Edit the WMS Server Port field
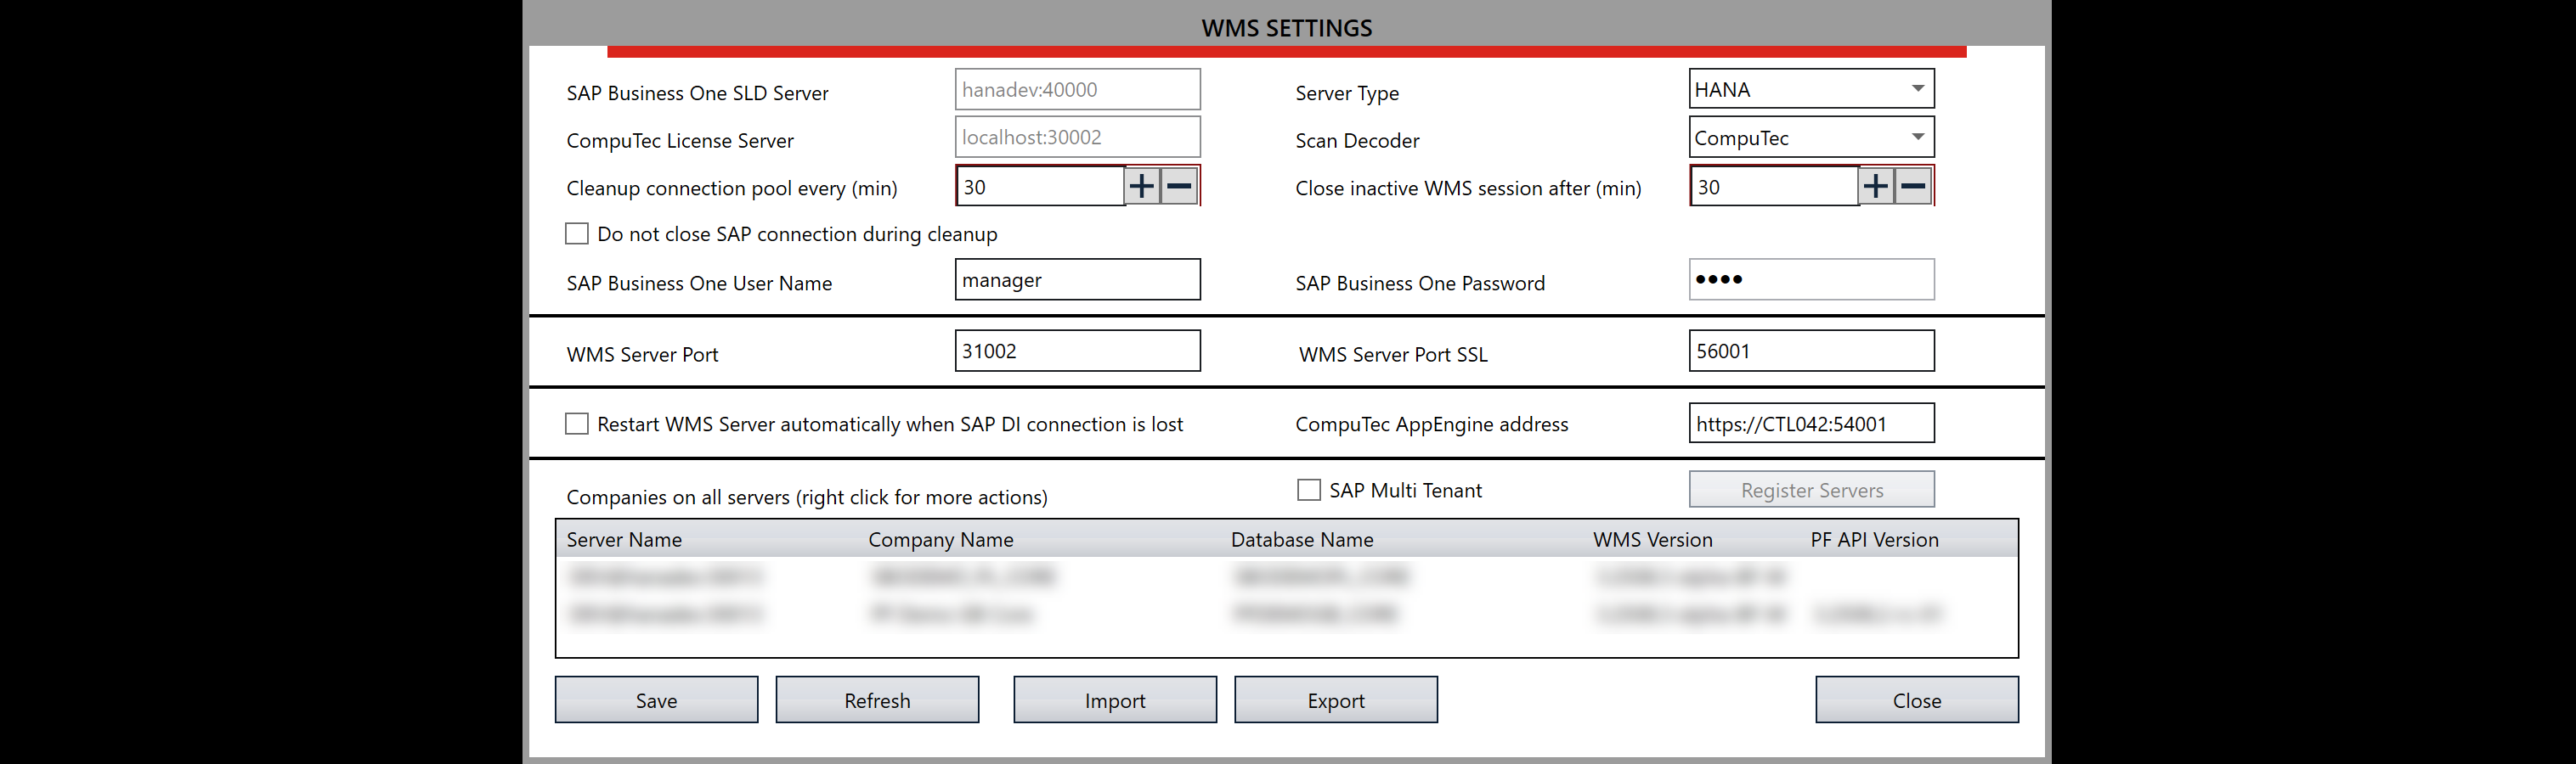The width and height of the screenshot is (2576, 764). pyautogui.click(x=1077, y=351)
